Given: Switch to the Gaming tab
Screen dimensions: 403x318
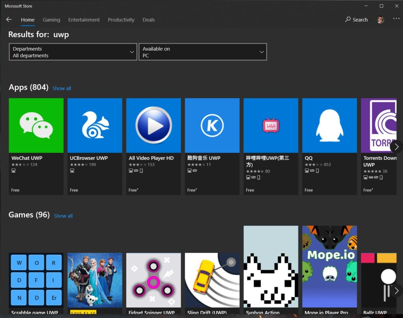Looking at the screenshot, I should [52, 20].
